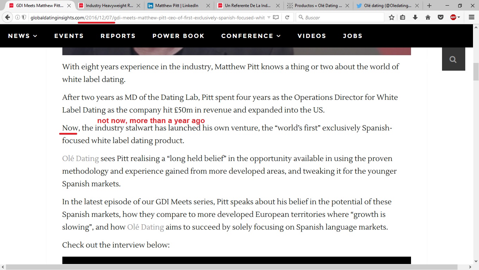Toggle reader view icon in address bar
Screen dimensions: 479x270
click(276, 17)
